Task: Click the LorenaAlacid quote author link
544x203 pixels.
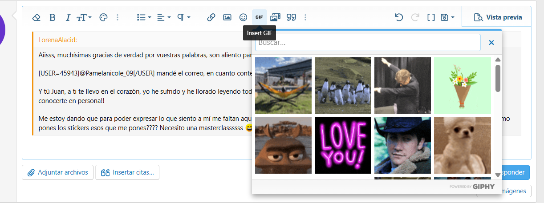Action: 58,40
